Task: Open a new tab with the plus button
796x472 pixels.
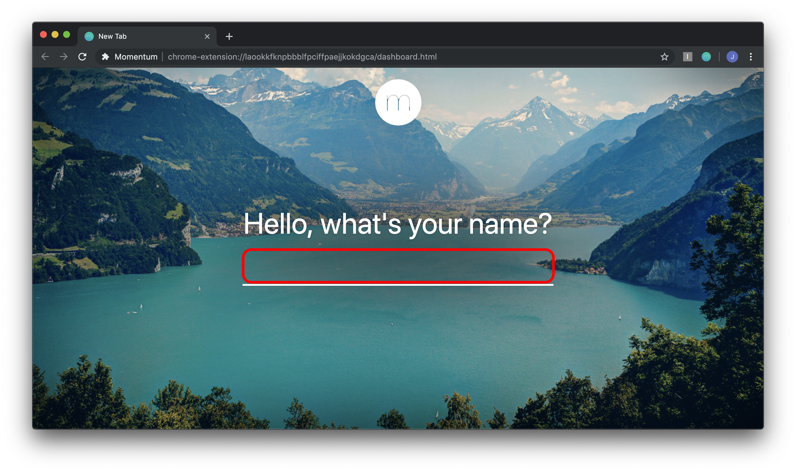Action: click(x=229, y=36)
